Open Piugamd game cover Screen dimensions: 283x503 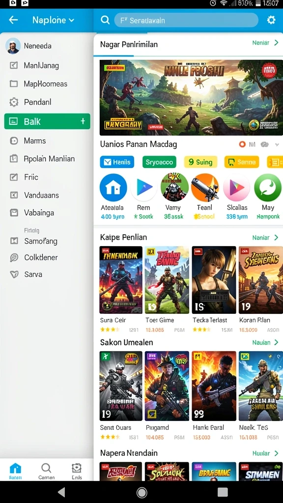tap(167, 386)
